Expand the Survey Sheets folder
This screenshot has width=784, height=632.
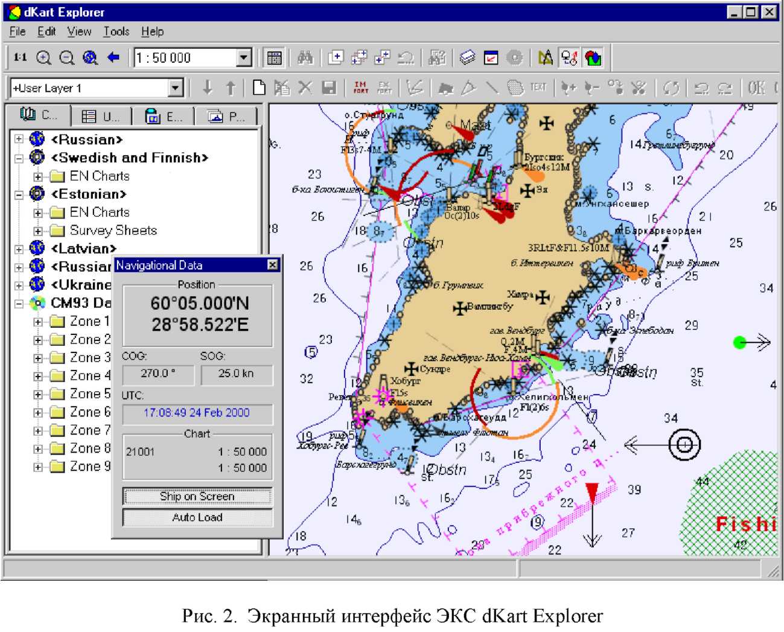click(38, 231)
